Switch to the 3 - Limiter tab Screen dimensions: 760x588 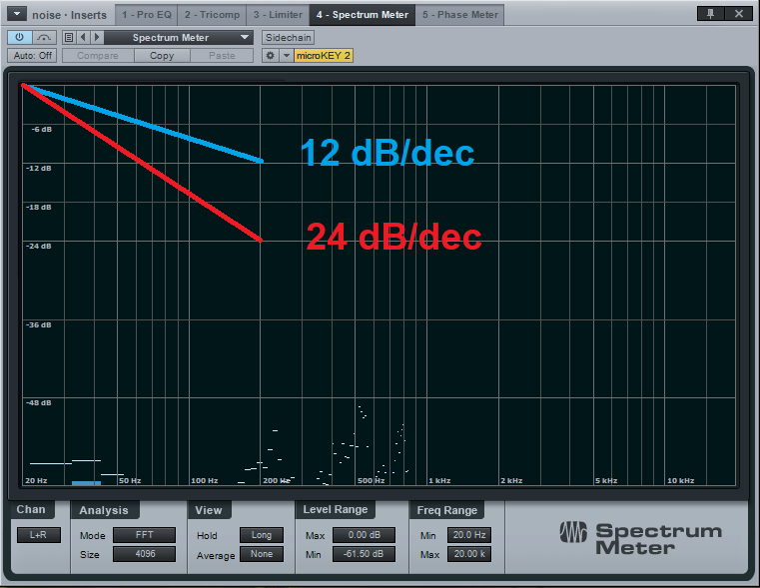[x=278, y=15]
